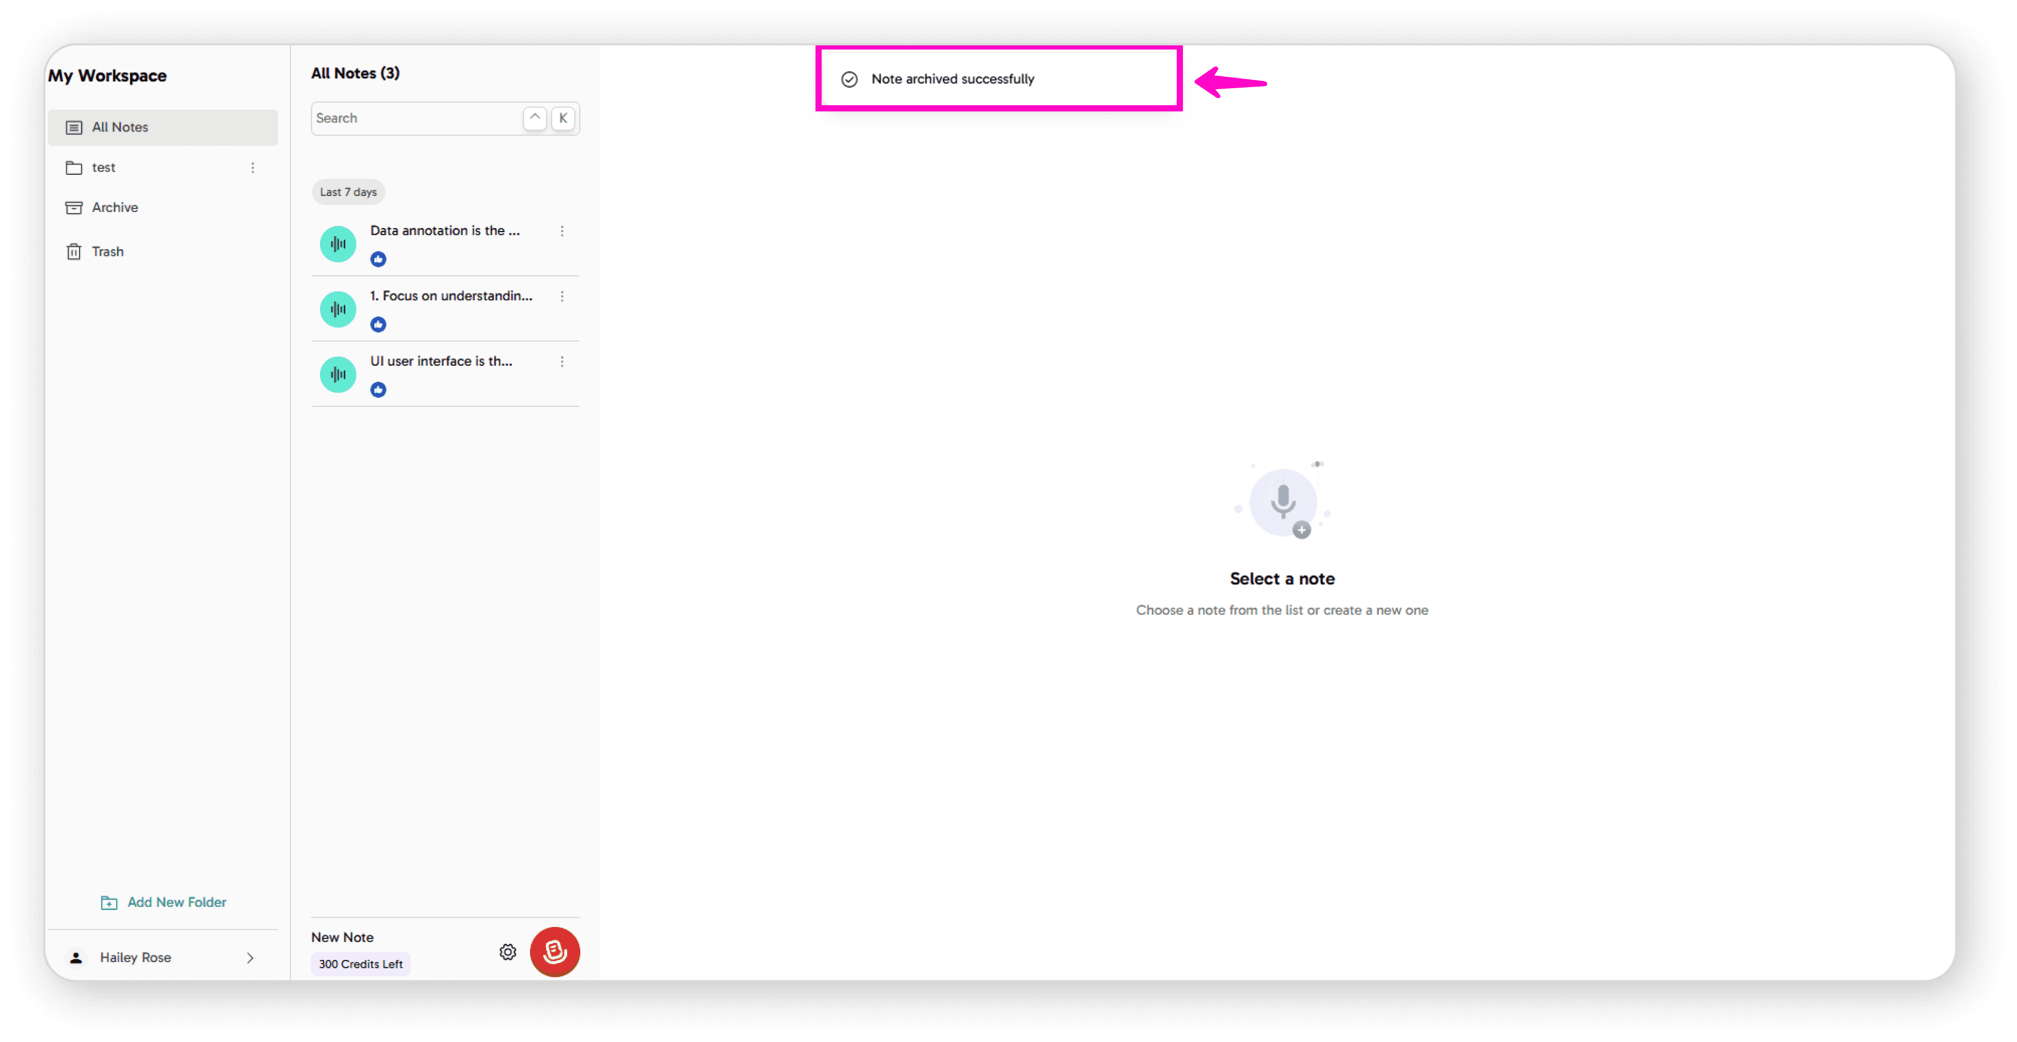
Task: Click the Archive box icon in sidebar
Action: click(74, 206)
